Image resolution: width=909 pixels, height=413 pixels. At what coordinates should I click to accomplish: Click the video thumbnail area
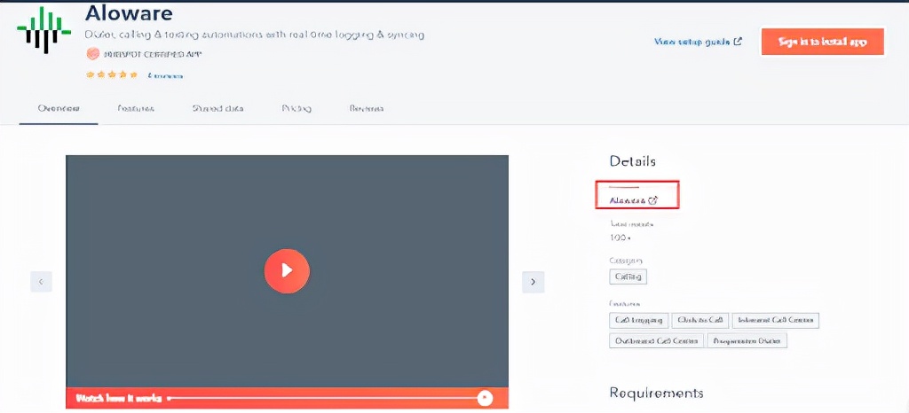(287, 270)
